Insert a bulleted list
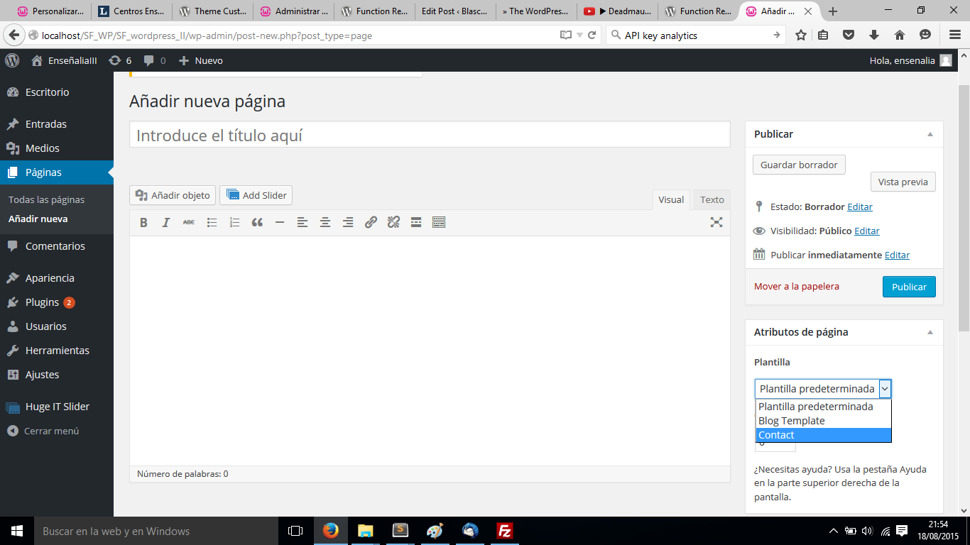Viewport: 970px width, 545px height. pos(212,223)
